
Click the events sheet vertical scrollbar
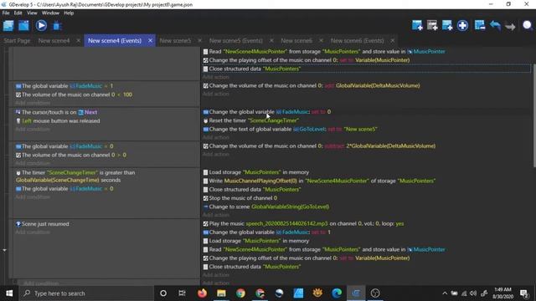point(533,116)
